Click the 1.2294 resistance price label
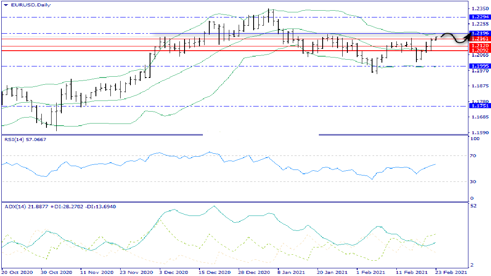This screenshot has height=276, width=491. 480,17
